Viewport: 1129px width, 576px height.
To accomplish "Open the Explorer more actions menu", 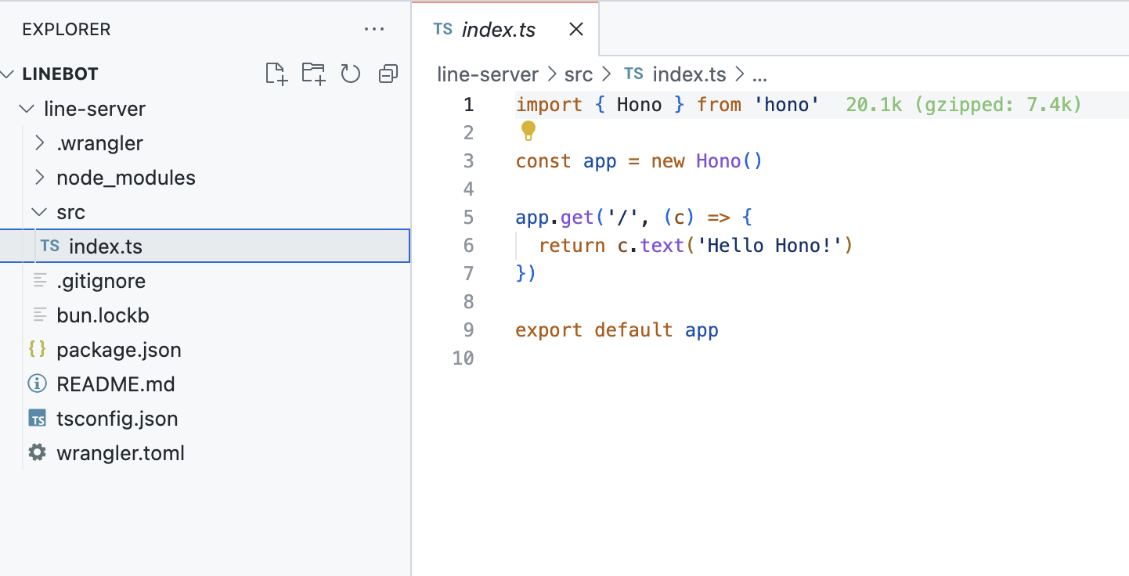I will [x=374, y=30].
